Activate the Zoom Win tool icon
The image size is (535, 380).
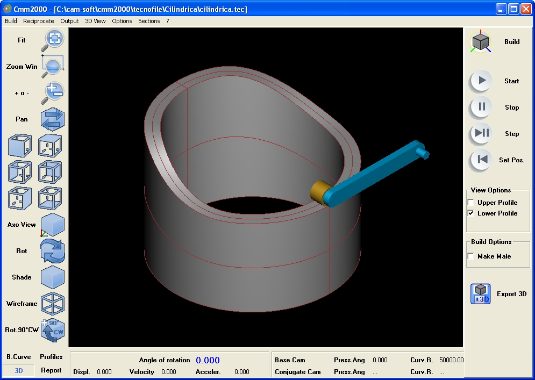coord(53,67)
